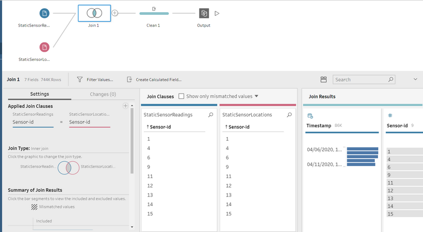Click Create Calculated Field button
This screenshot has height=232, width=423.
pos(154,80)
